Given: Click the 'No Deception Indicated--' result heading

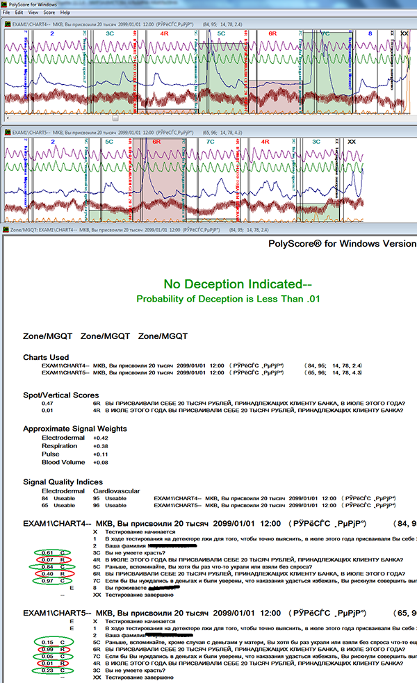Looking at the screenshot, I should tap(238, 284).
